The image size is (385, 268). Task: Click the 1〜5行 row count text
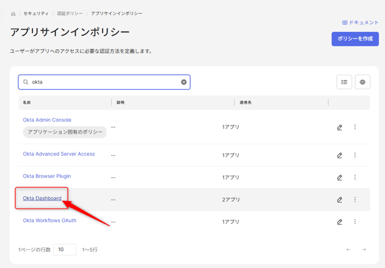(x=89, y=250)
